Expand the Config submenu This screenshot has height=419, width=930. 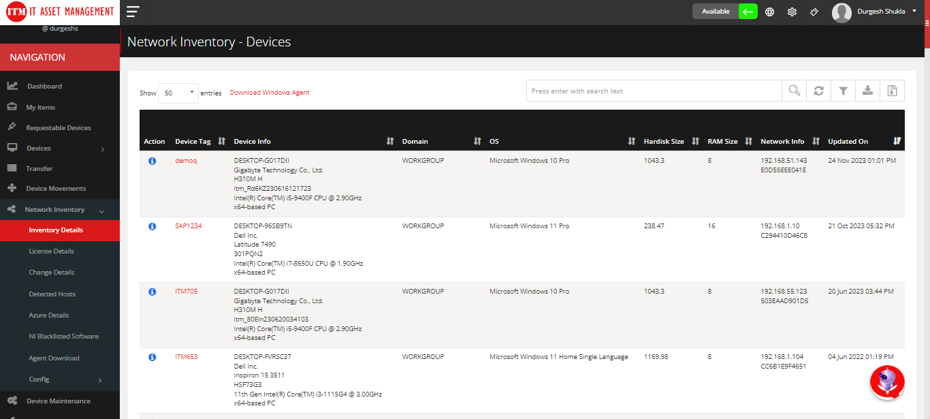pos(60,379)
